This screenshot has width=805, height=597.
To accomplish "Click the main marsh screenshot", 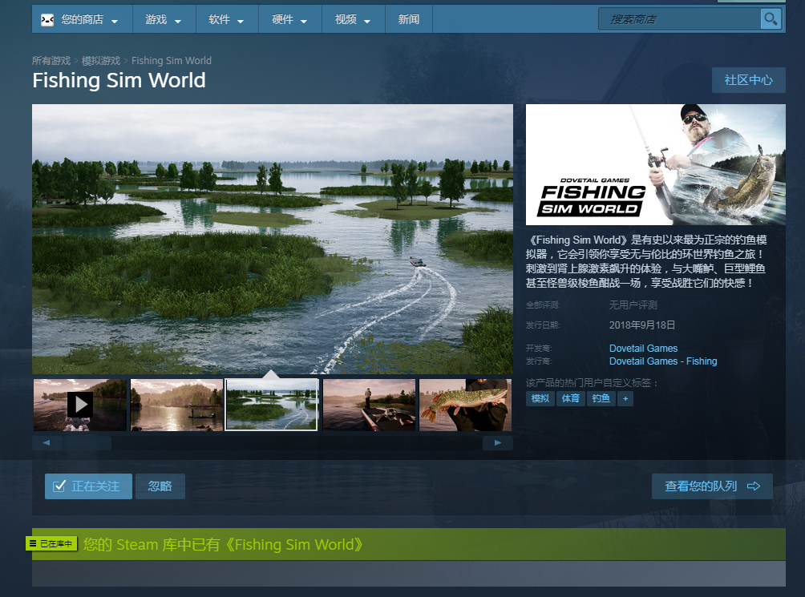I will (272, 239).
